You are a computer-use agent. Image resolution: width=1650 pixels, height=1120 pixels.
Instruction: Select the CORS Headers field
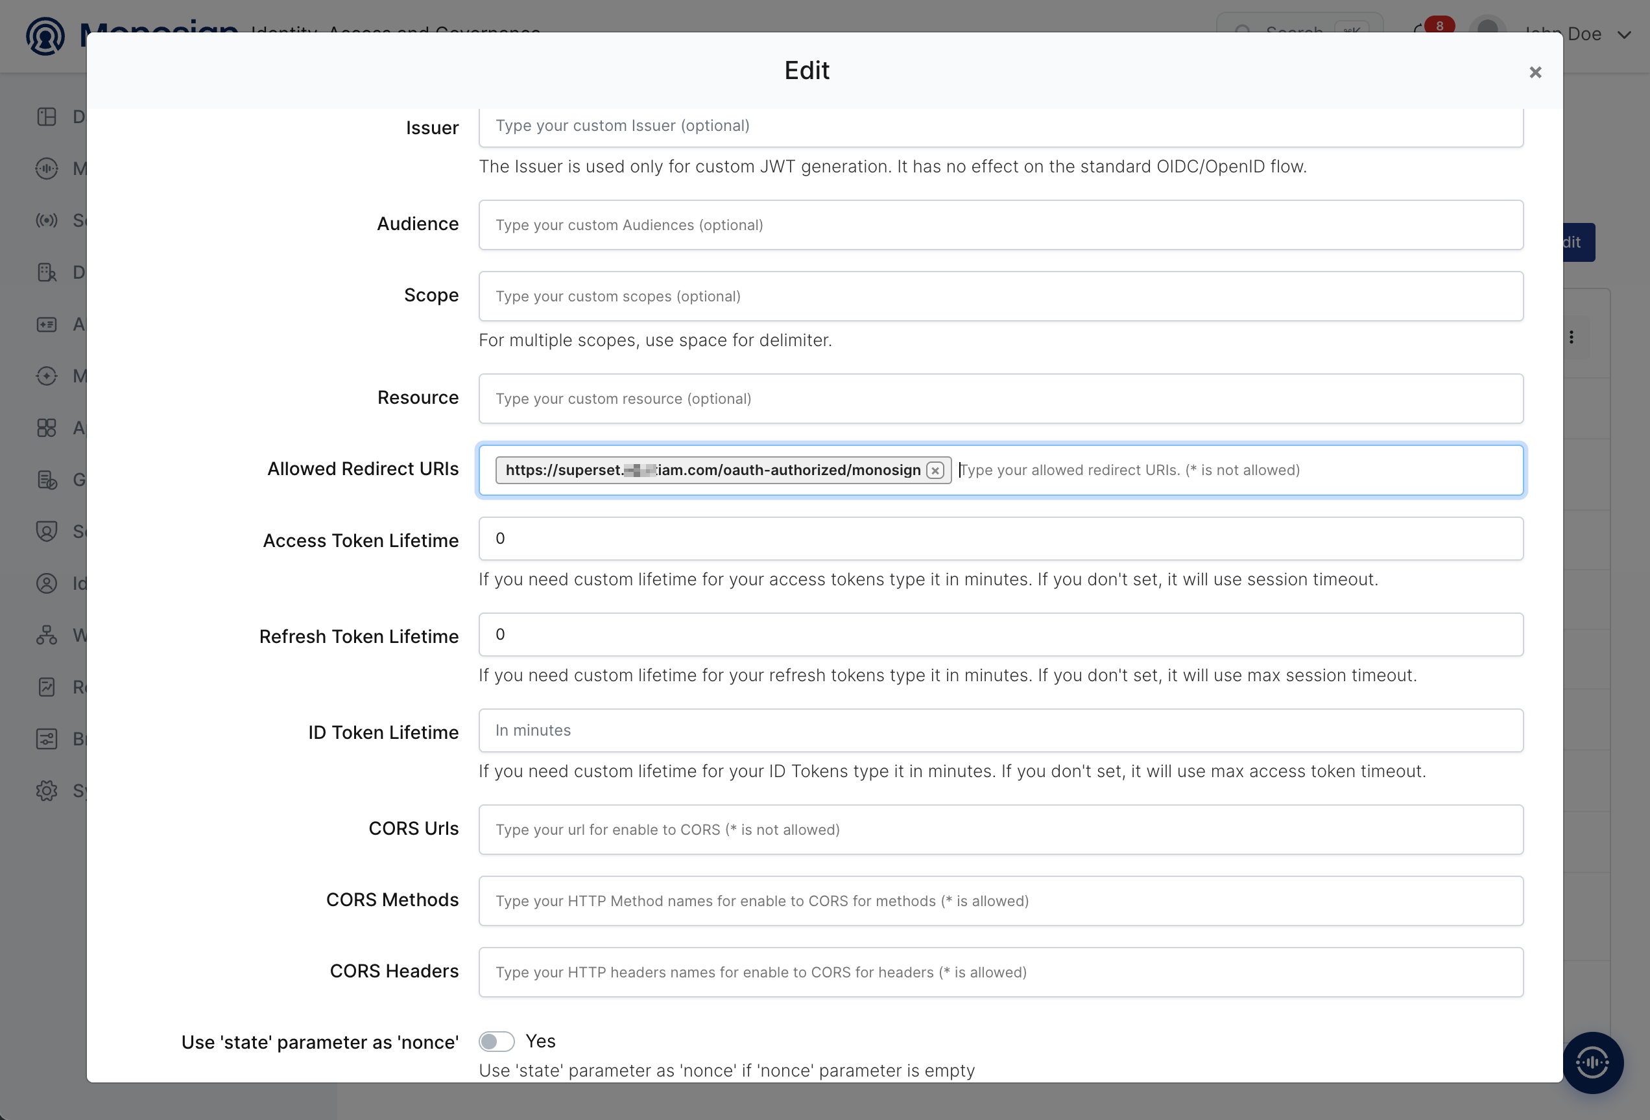[1001, 972]
